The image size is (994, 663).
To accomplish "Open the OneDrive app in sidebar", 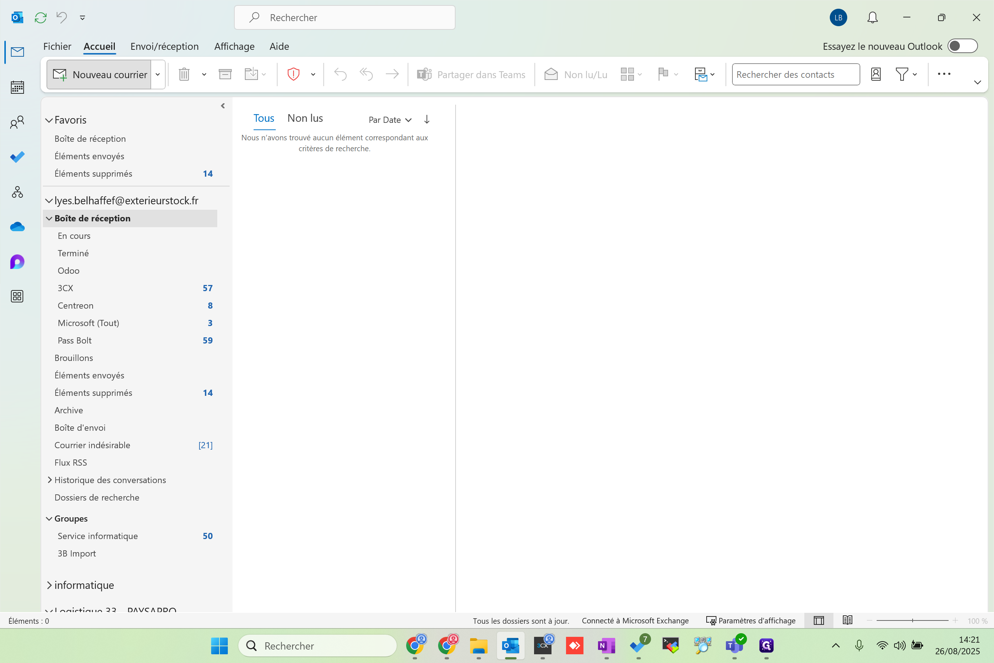I will coord(17,227).
